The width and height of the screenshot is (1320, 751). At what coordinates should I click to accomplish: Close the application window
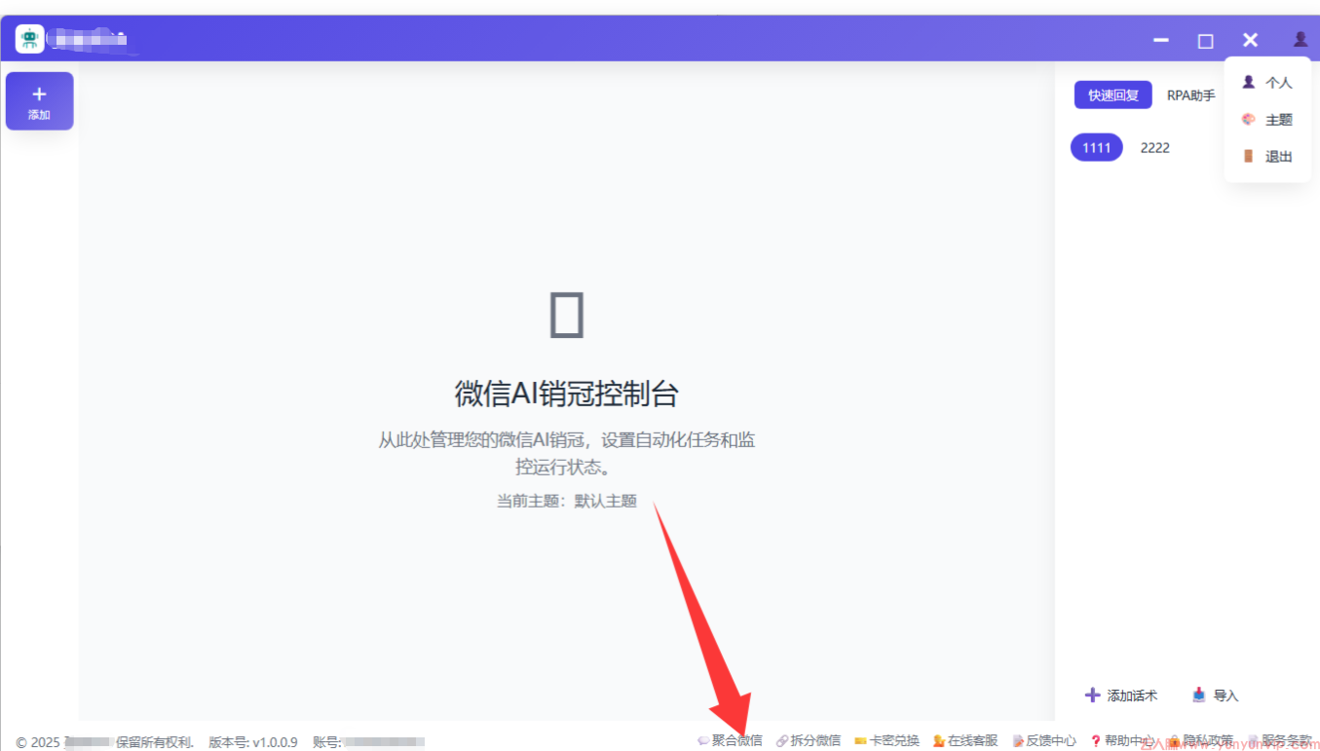click(1251, 40)
